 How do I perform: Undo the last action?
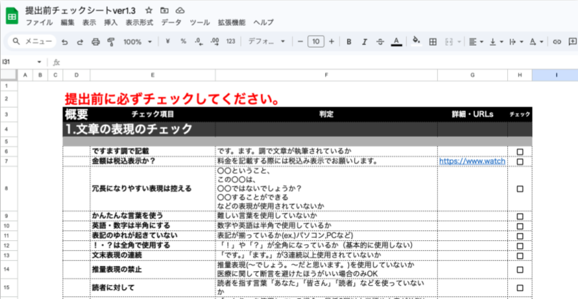pos(65,42)
